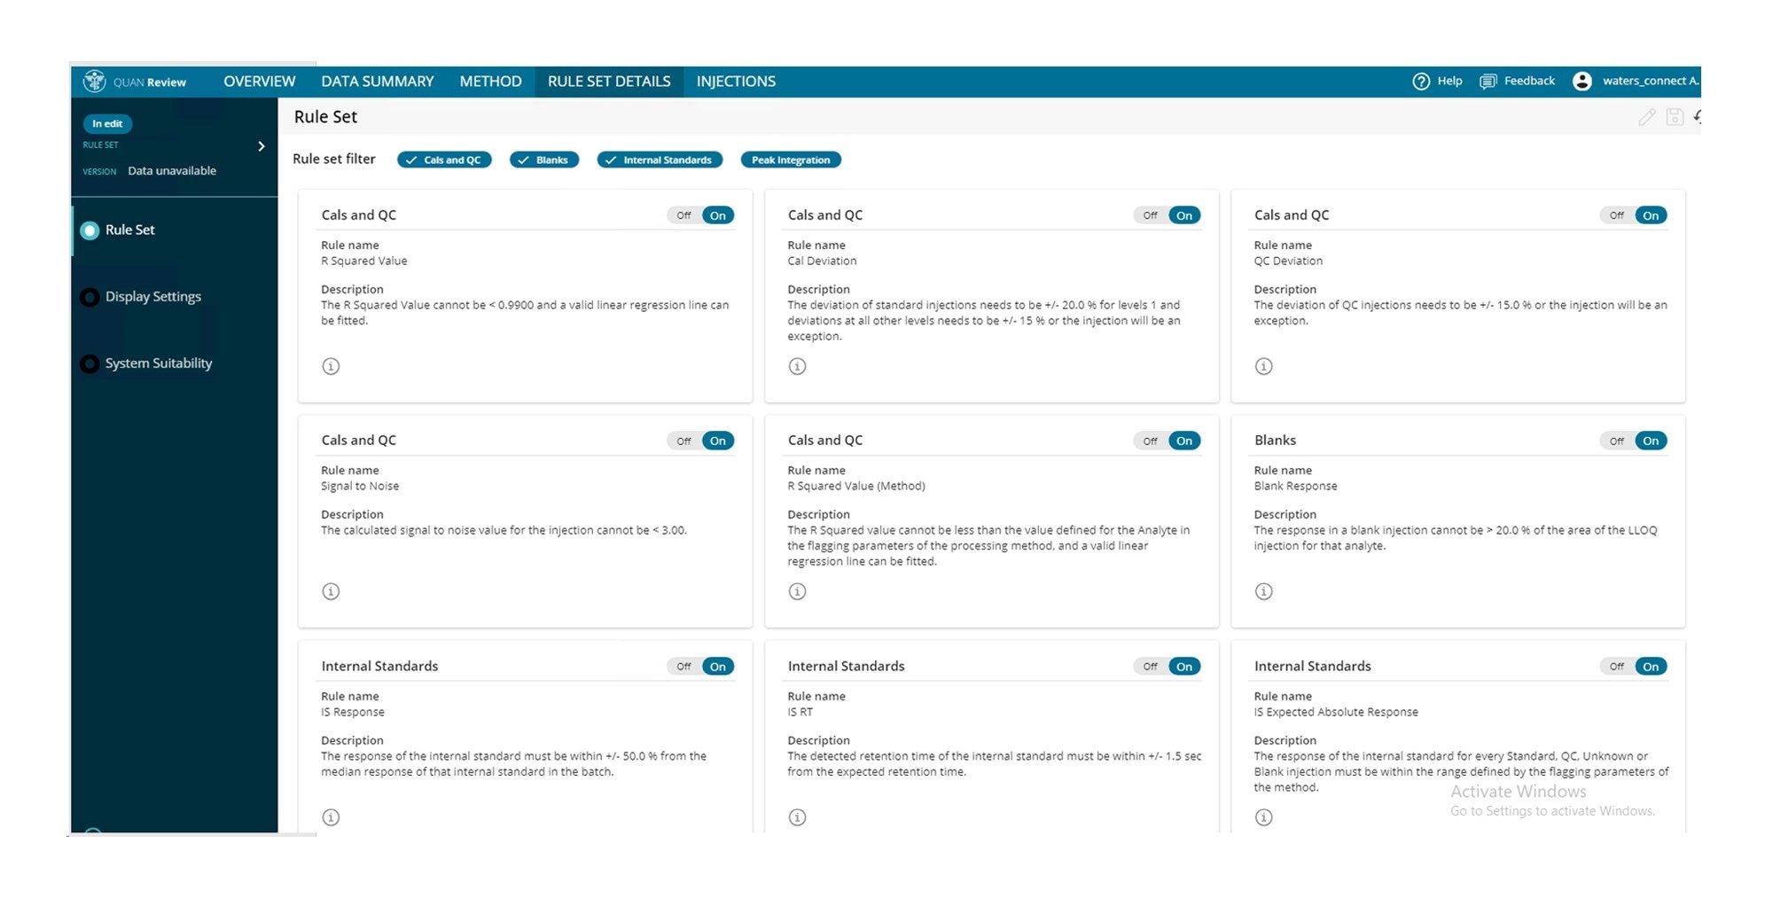Toggle the Cals and QC filter chip
The width and height of the screenshot is (1773, 898).
[444, 160]
